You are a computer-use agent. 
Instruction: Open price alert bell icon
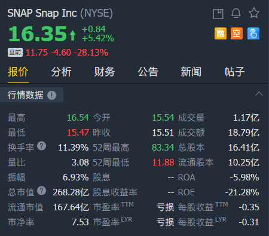(236, 13)
